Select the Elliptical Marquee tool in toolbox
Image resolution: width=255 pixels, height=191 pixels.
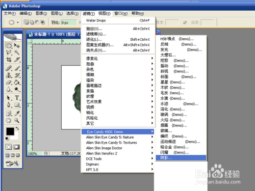pos(9,45)
